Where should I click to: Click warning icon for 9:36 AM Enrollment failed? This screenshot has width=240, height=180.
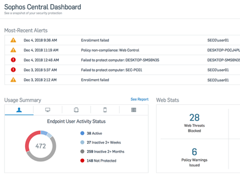[13, 40]
